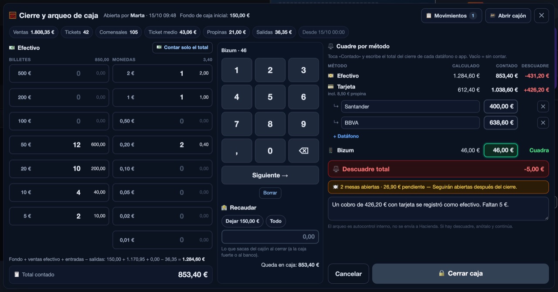Viewport: 558px width, 292px height.
Task: Edit the Santander dataphone name field
Action: click(x=410, y=106)
